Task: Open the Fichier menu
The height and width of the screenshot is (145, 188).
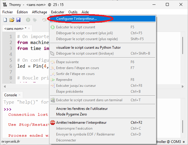Action: 7,12
